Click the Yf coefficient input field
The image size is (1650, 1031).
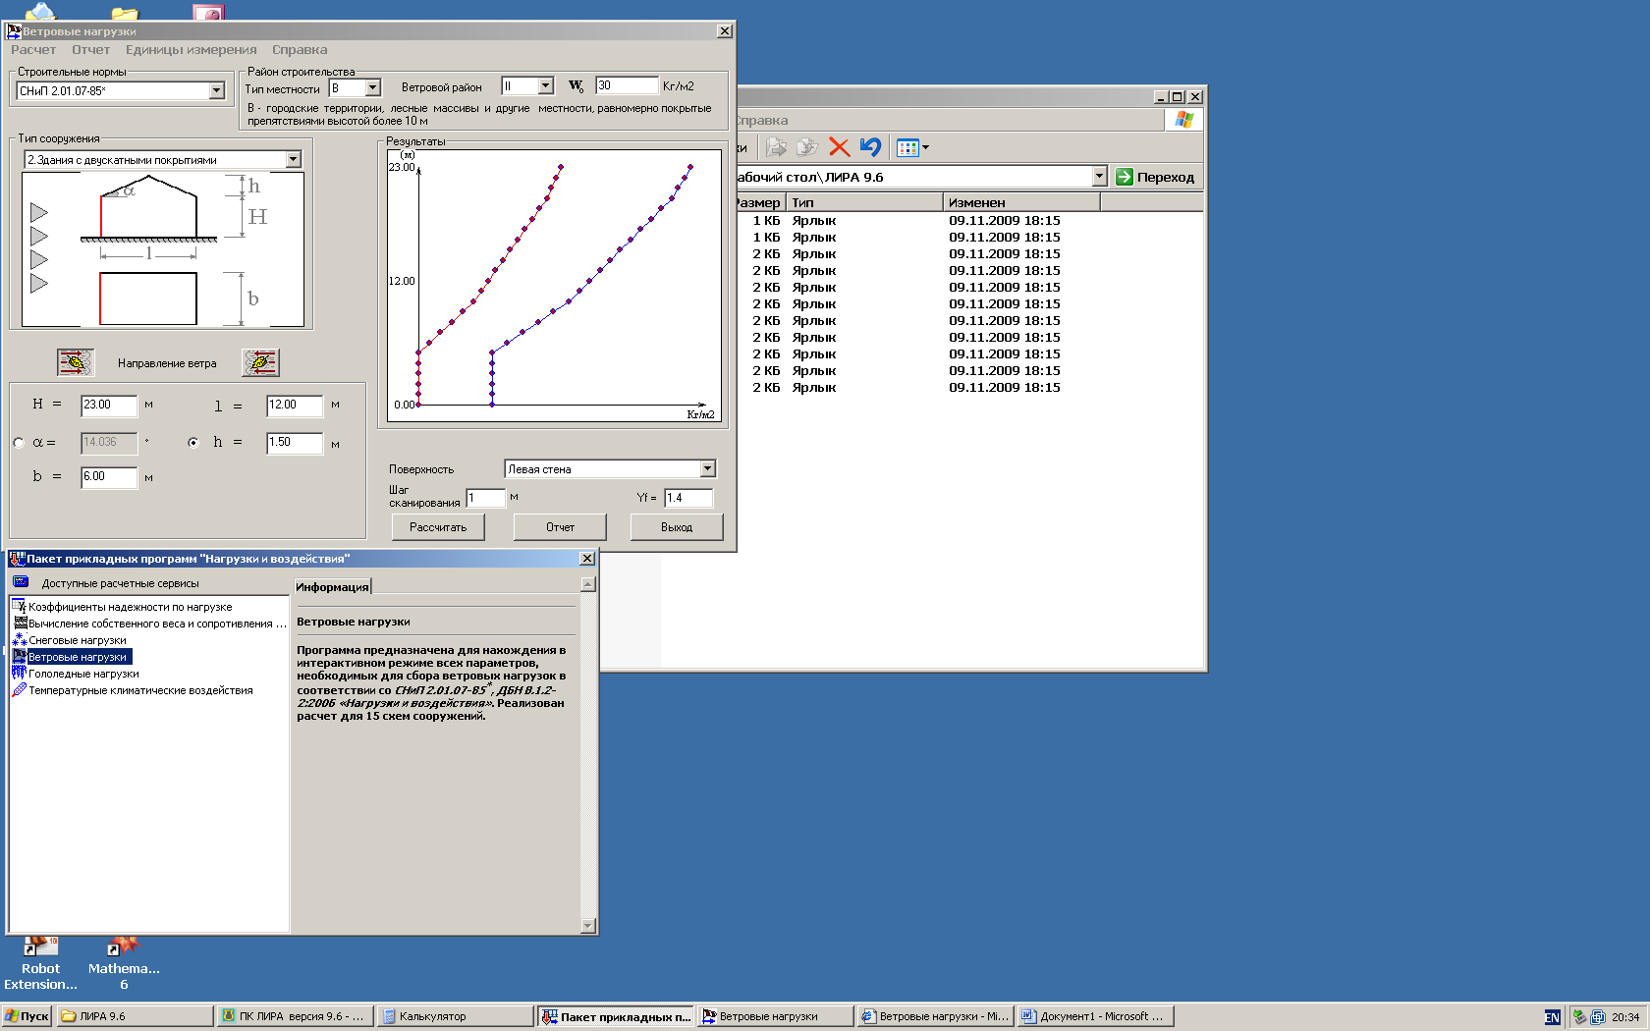[x=688, y=498]
